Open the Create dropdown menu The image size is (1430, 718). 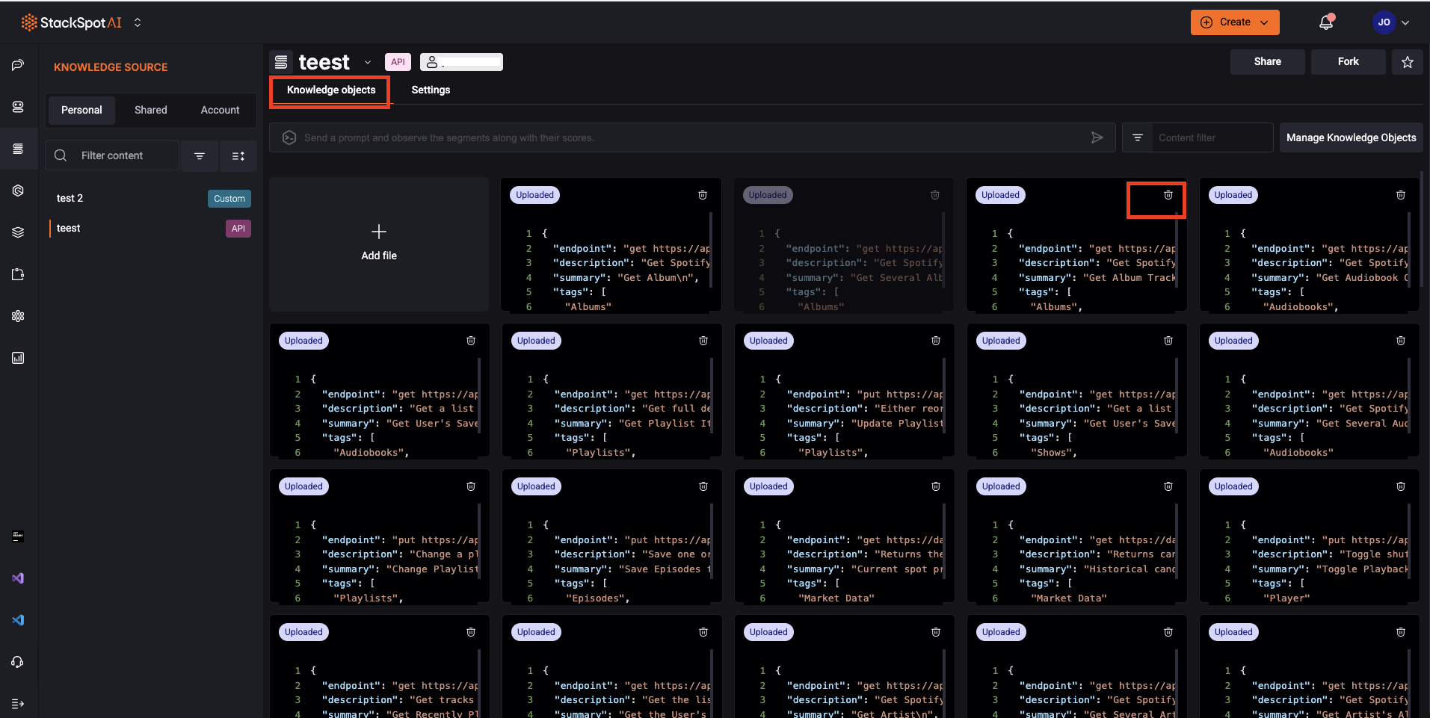1233,22
